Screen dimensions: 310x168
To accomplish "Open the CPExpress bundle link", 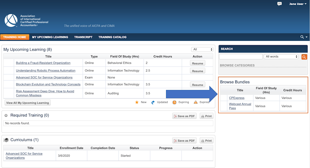I will coord(237,98).
